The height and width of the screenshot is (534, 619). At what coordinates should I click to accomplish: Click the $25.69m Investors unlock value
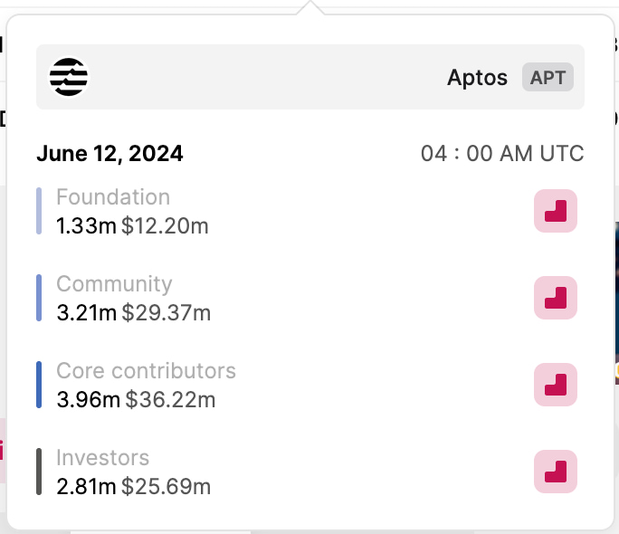(x=166, y=486)
